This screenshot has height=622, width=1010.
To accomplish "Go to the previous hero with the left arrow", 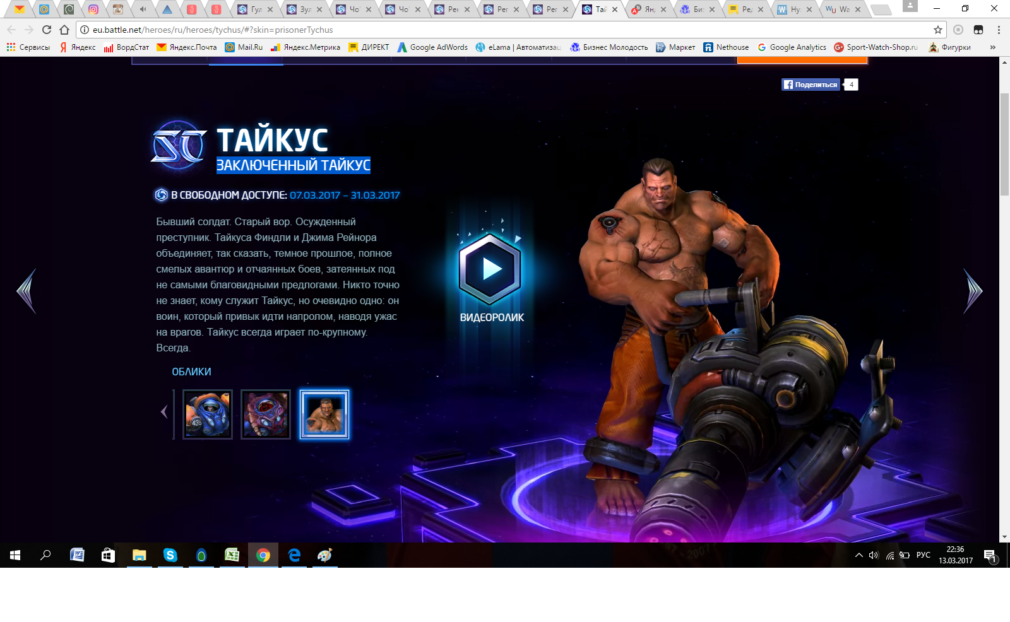I will [27, 291].
